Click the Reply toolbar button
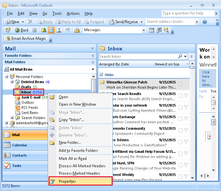This screenshot has height=191, width=221. point(45,22)
